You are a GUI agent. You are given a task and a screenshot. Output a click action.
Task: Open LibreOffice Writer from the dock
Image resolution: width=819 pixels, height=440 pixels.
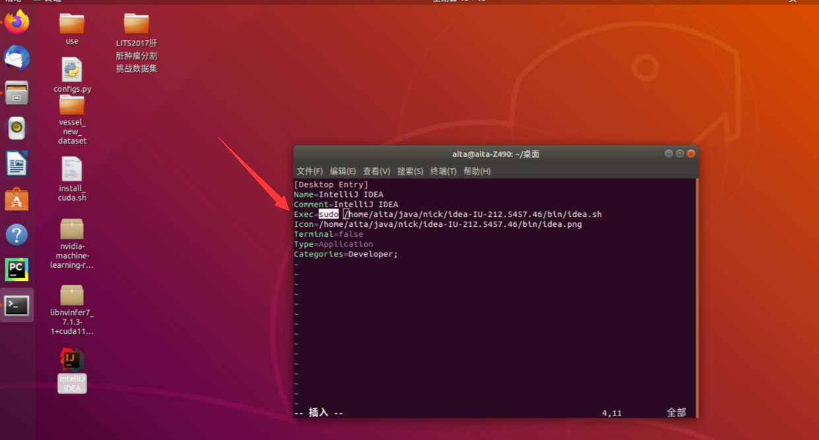(x=16, y=163)
